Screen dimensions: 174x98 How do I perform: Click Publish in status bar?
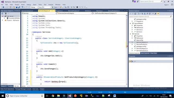point(169,92)
